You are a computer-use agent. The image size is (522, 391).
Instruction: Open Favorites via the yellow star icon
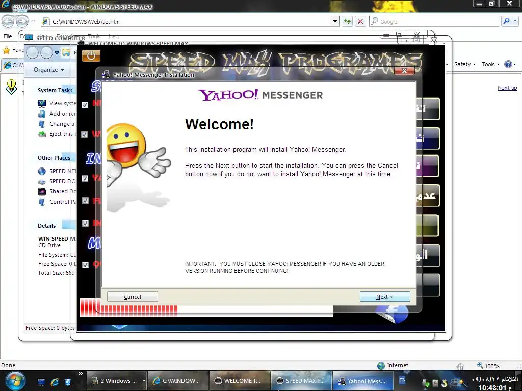click(6, 50)
